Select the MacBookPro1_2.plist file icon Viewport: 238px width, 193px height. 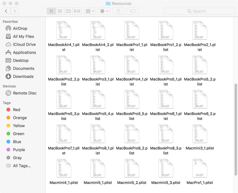(x=166, y=30)
